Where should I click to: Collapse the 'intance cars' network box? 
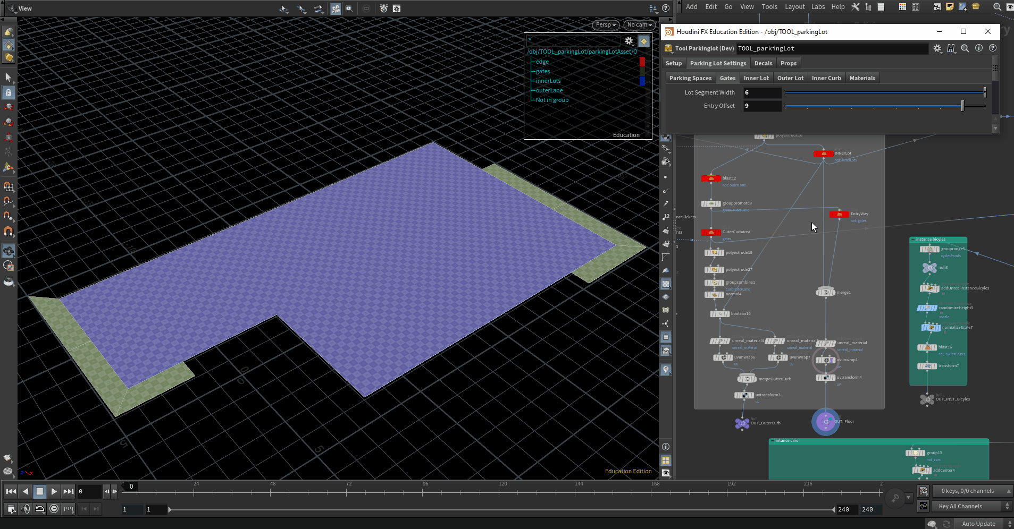click(x=773, y=441)
